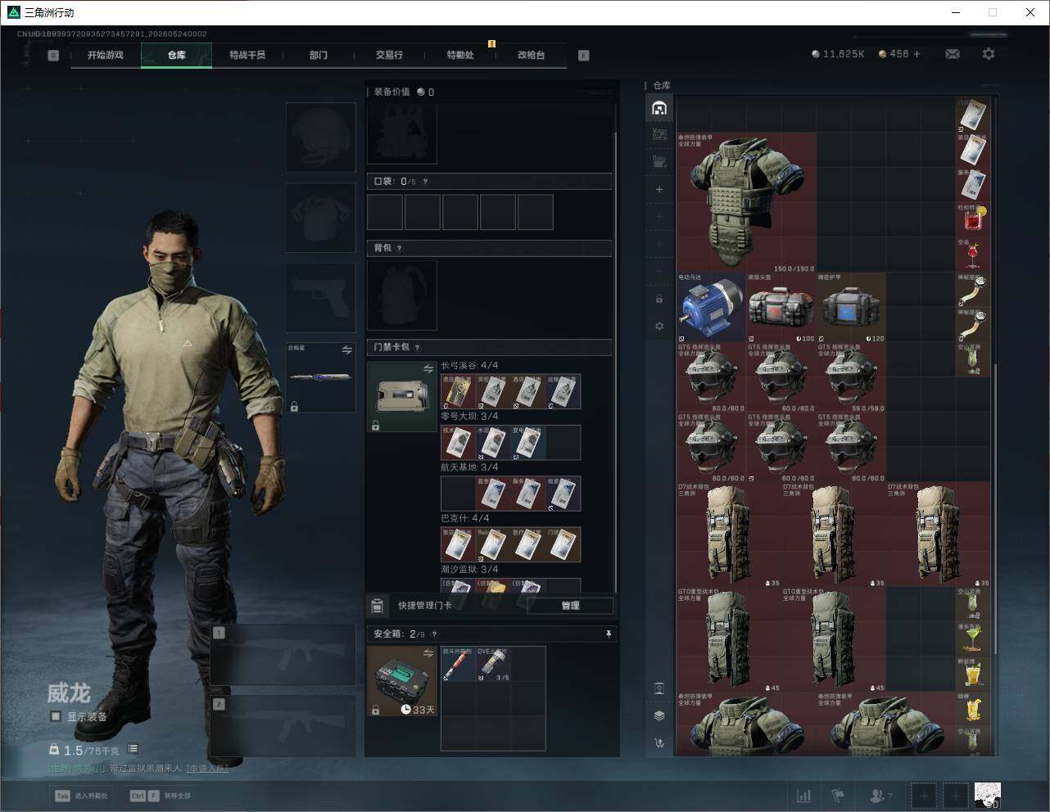
Task: Pin the safe box section
Action: click(x=608, y=634)
